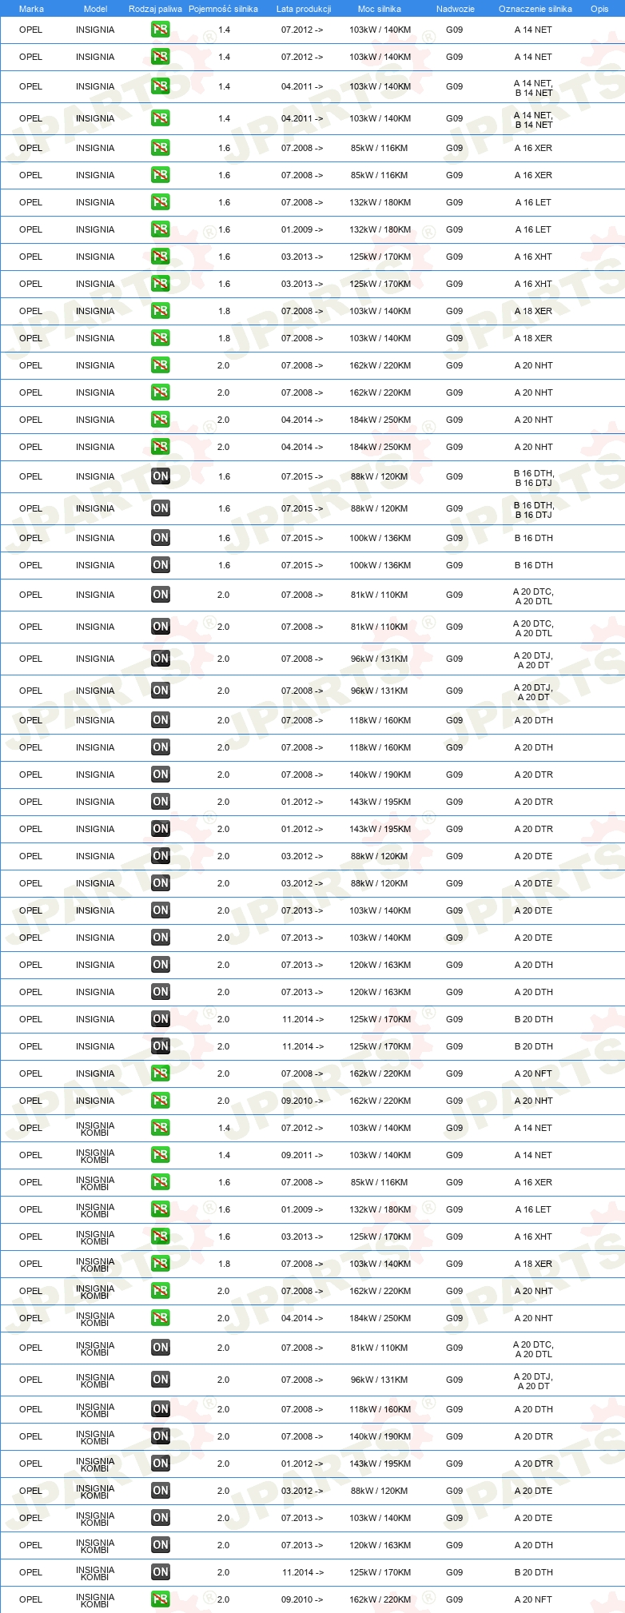Viewport: 625px width, 1613px height.
Task: Select PB icon in plain Insignia 09.2010 A 20 NHT row
Action: pyautogui.click(x=160, y=1101)
